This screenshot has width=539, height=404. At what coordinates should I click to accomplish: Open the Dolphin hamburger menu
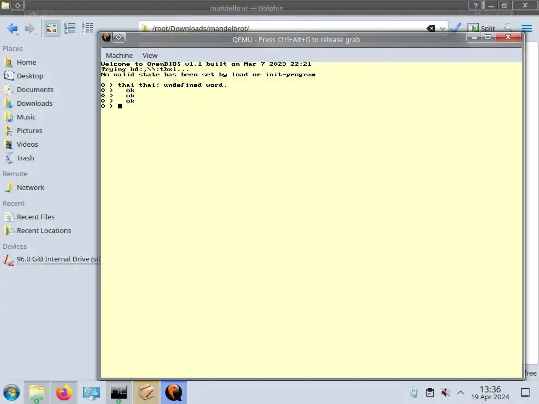pyautogui.click(x=526, y=28)
